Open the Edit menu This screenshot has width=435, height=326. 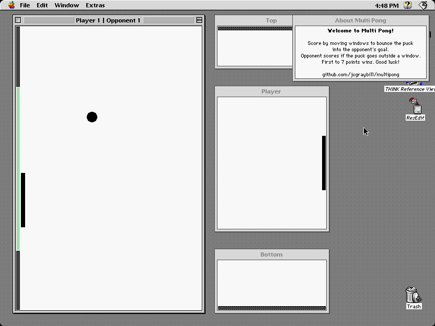click(42, 5)
